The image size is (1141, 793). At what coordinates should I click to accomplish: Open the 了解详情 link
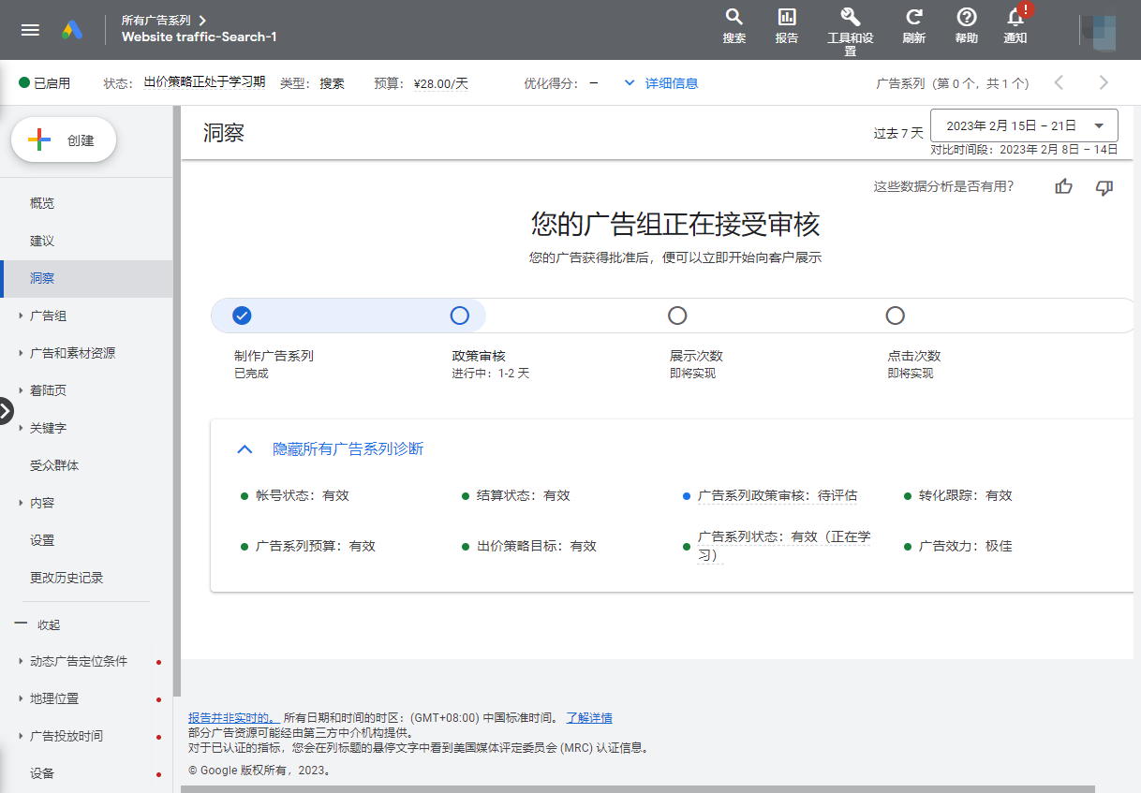588,718
